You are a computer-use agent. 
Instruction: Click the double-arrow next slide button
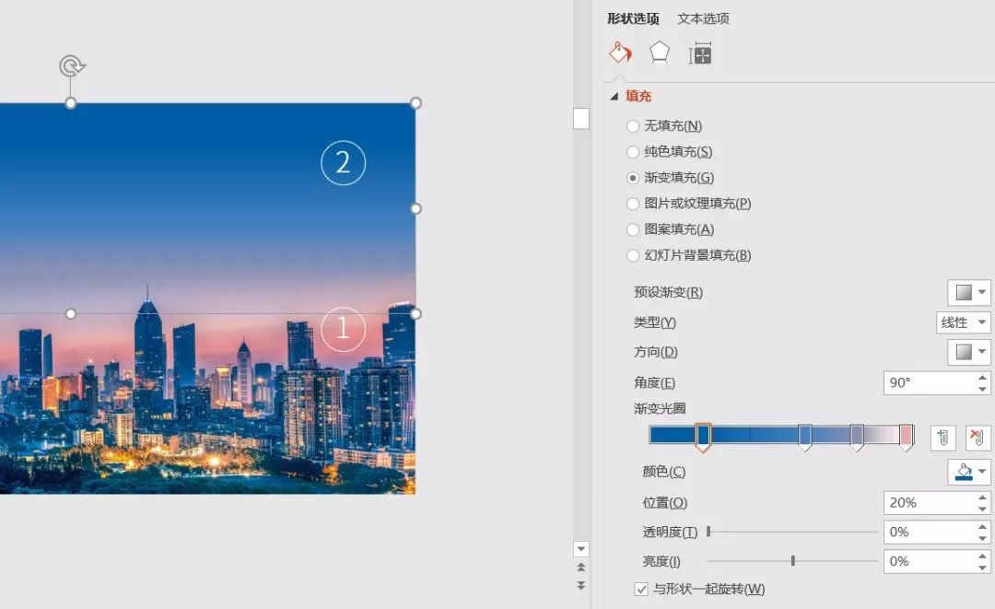[580, 585]
